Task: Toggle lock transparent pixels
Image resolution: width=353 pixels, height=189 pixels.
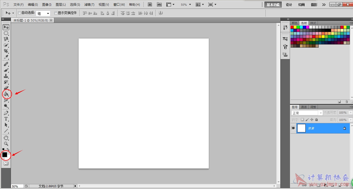Action: tap(302, 120)
